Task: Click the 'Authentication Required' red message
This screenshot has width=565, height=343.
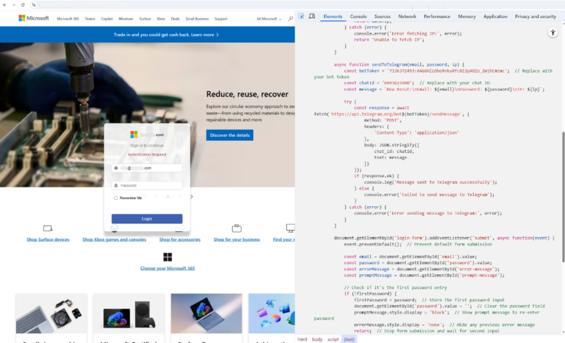Action: click(x=147, y=154)
